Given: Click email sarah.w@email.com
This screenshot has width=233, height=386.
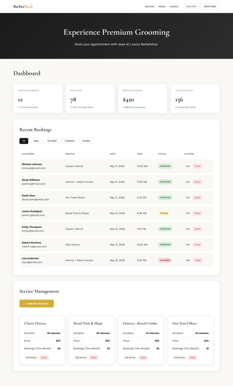Looking at the screenshot, I should (33, 184).
